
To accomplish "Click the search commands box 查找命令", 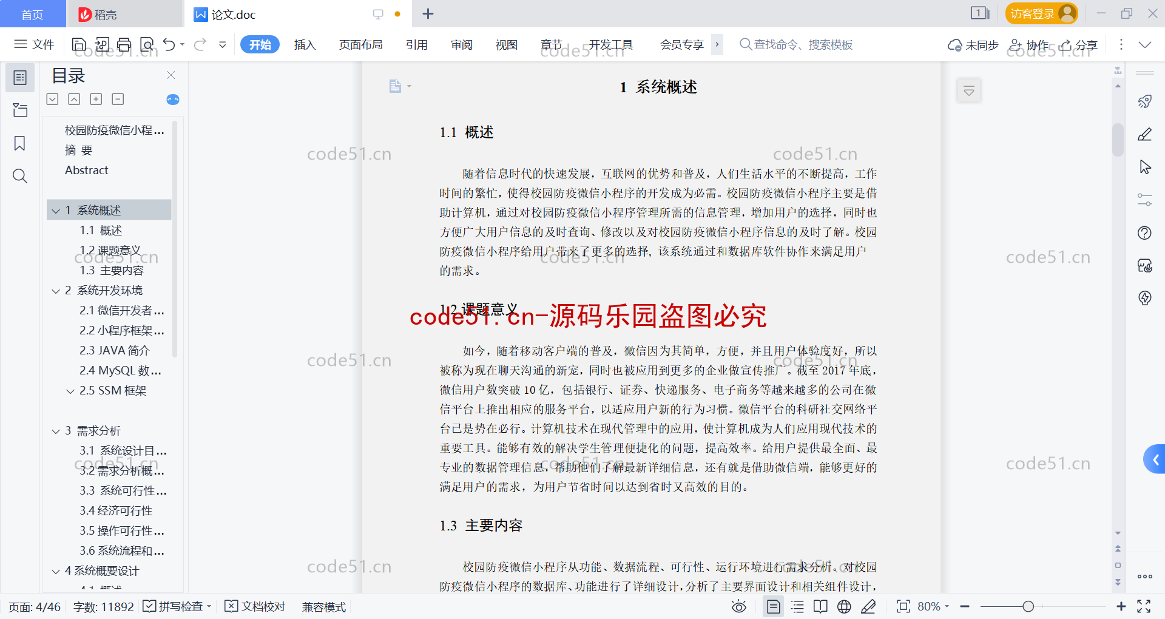I will [x=796, y=44].
